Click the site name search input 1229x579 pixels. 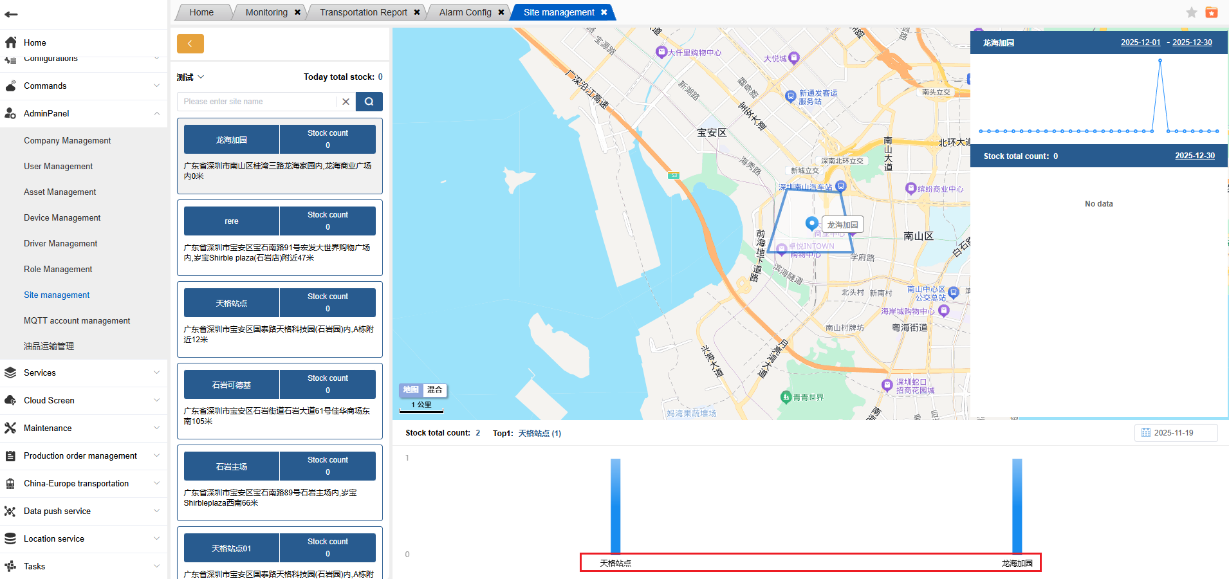click(x=257, y=102)
